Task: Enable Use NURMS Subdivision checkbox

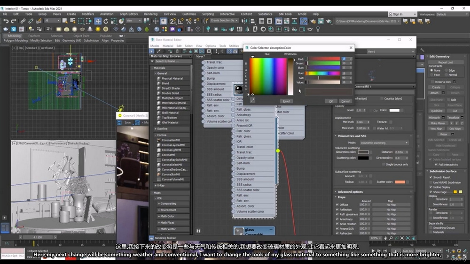Action: (431, 182)
